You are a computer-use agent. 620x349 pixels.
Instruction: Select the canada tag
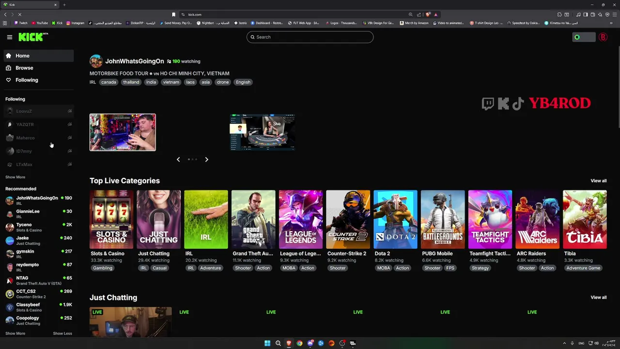[x=108, y=82]
